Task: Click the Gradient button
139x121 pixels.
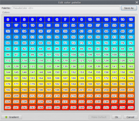Action: 12,117
